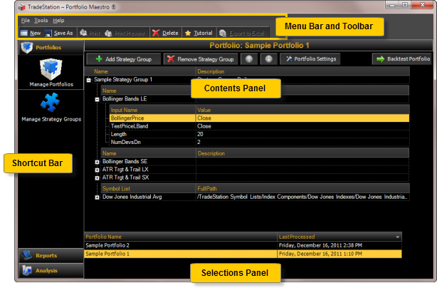The width and height of the screenshot is (437, 288).
Task: Click the FullPath column header
Action: (303, 188)
